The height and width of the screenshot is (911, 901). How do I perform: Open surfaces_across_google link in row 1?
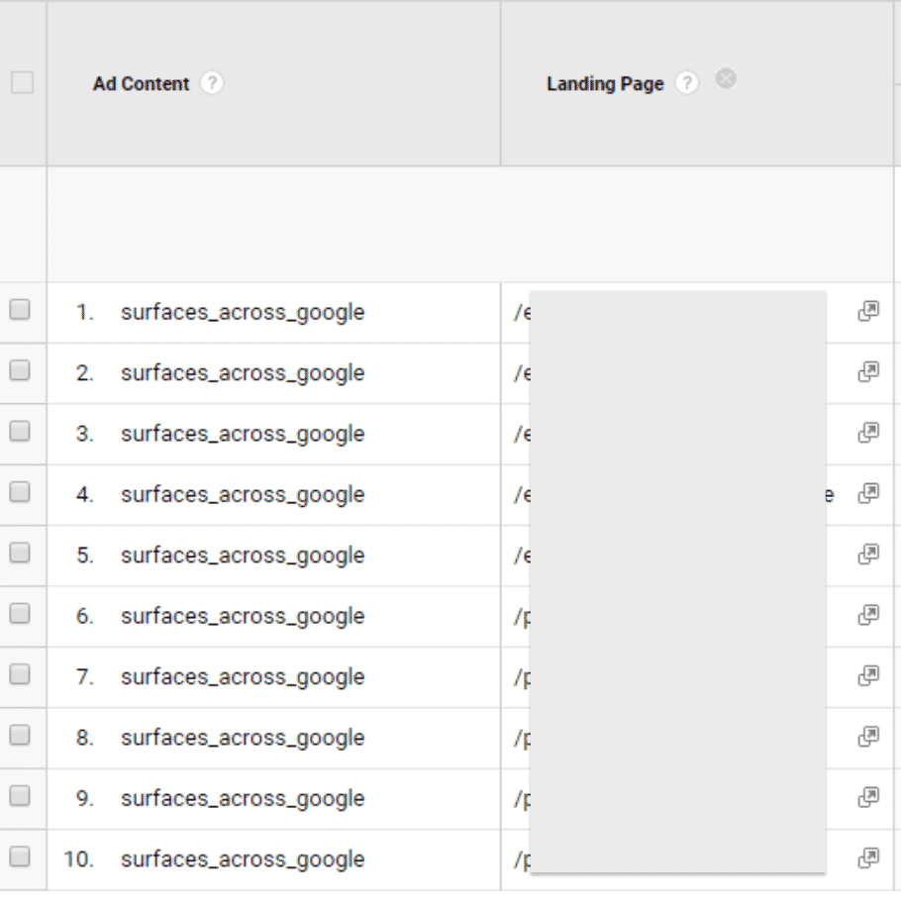[243, 313]
